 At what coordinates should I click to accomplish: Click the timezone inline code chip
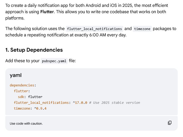pos(142,29)
